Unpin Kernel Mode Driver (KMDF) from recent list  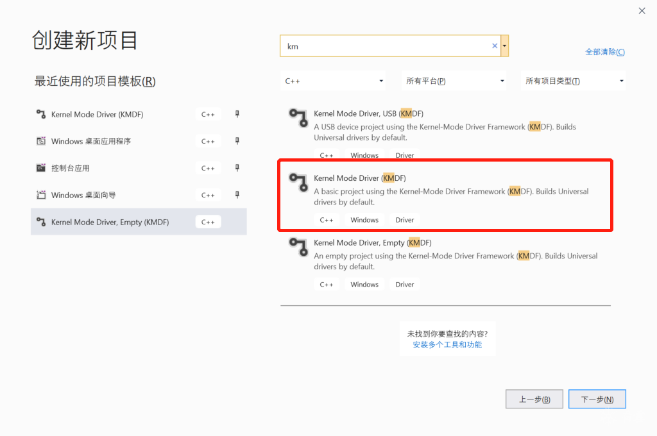[x=237, y=114]
